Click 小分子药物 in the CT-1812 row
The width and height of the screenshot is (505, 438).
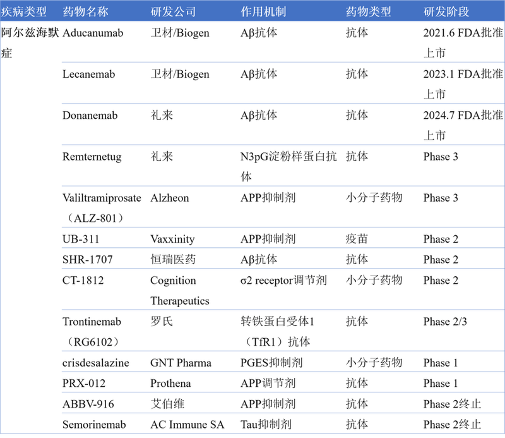click(x=374, y=280)
